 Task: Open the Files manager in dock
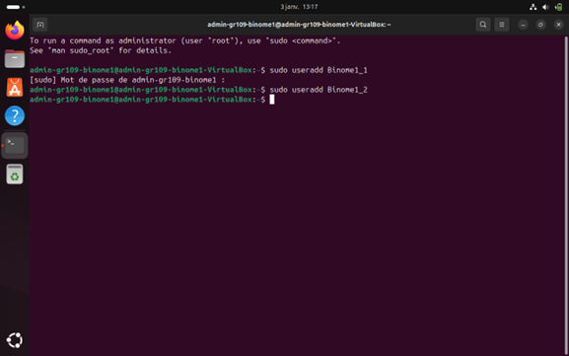pos(15,59)
